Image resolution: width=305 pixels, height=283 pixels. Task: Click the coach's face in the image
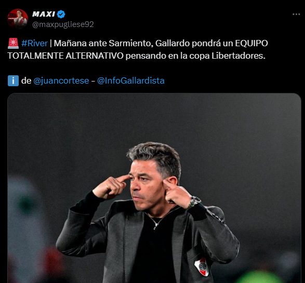(x=145, y=185)
